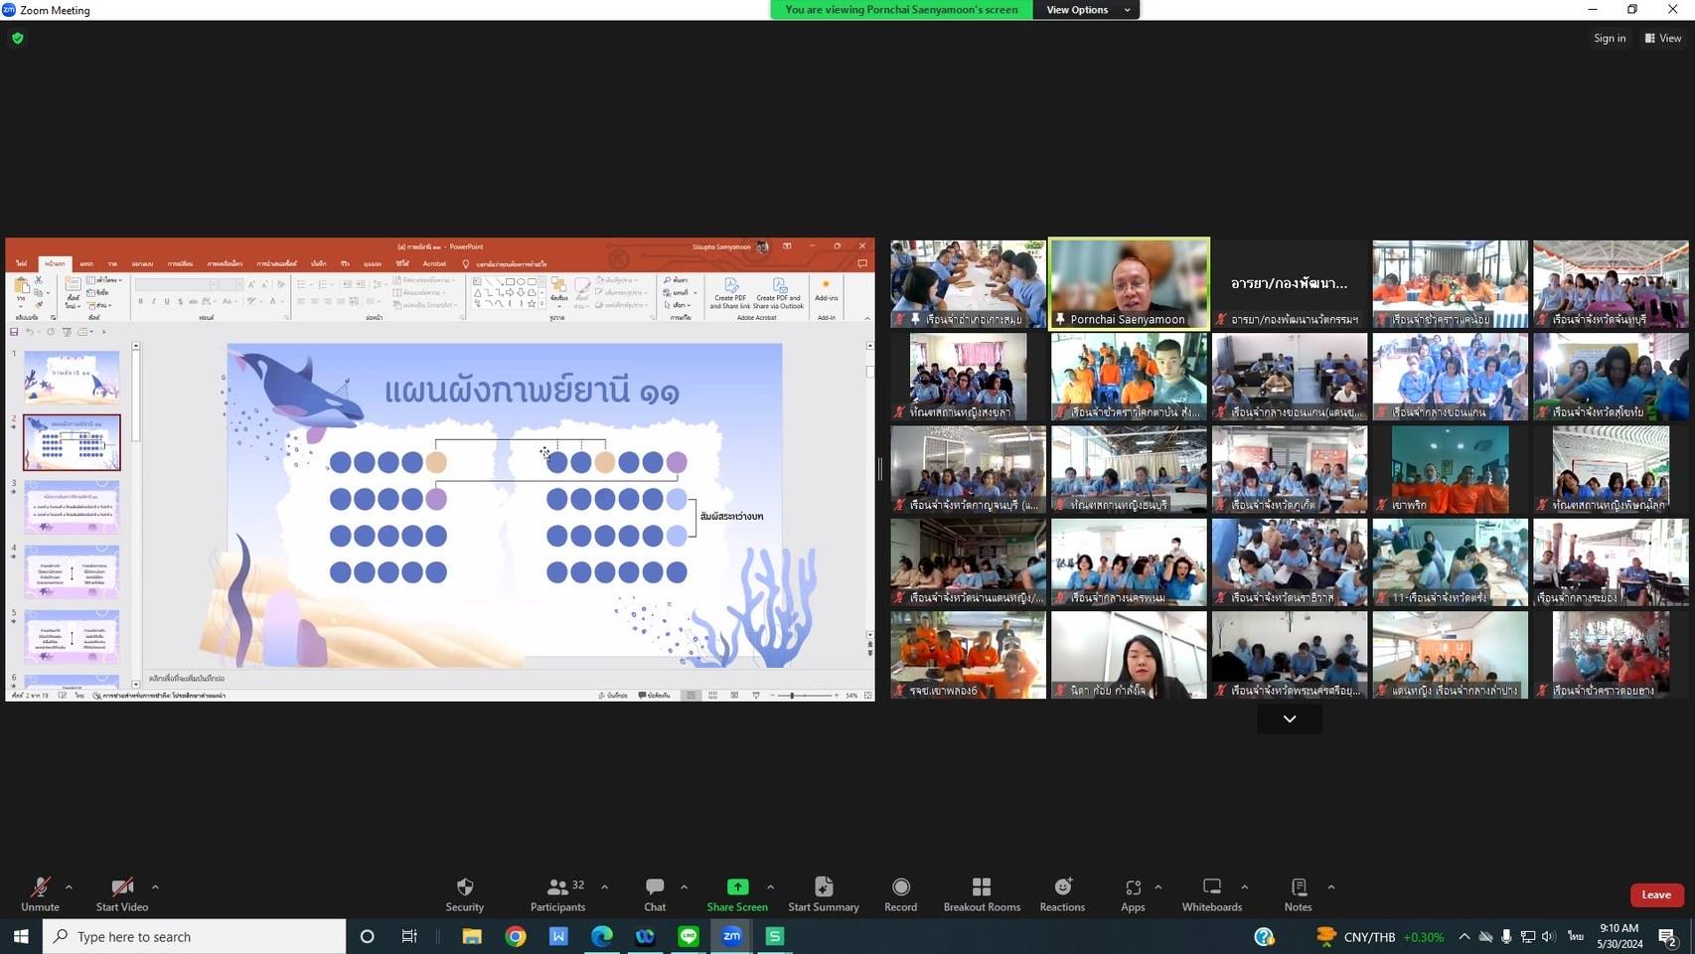Open the Participants panel
The height and width of the screenshot is (954, 1695).
pos(557,887)
